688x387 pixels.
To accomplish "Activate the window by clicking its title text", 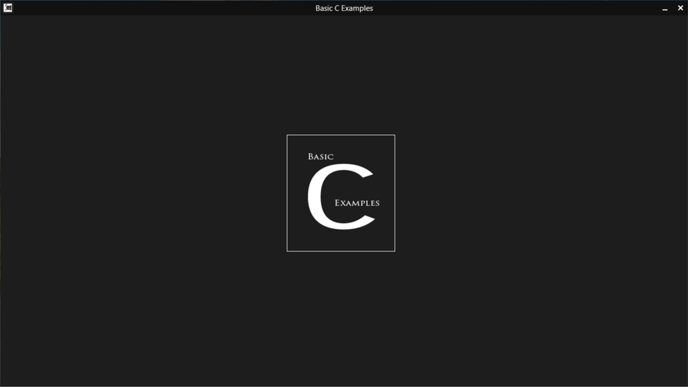I will (344, 8).
